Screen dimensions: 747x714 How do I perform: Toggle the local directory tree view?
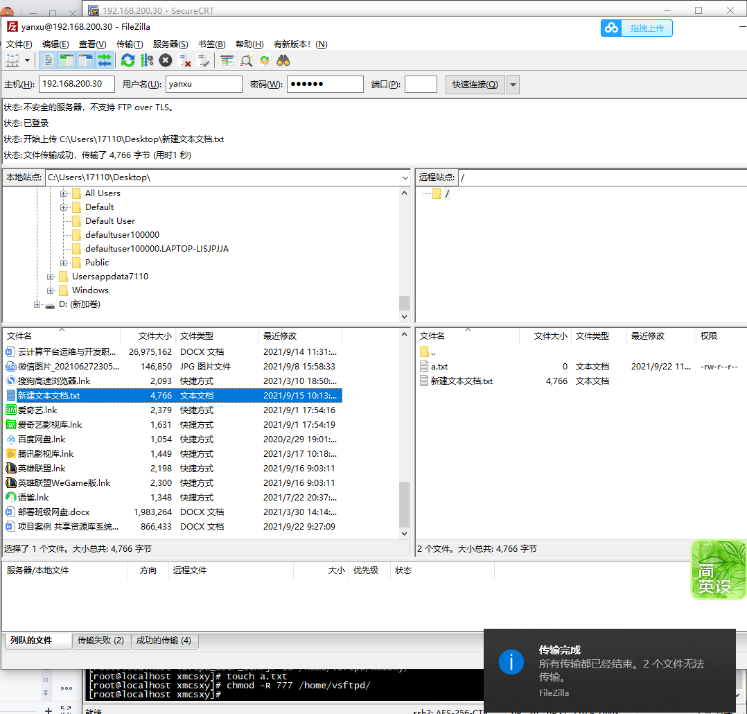point(67,60)
